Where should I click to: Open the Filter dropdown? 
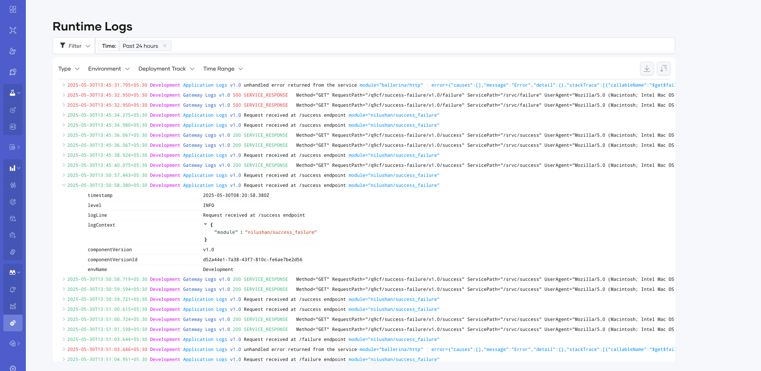tap(75, 46)
